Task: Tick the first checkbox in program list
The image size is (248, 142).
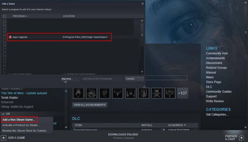Action: pos(5,21)
